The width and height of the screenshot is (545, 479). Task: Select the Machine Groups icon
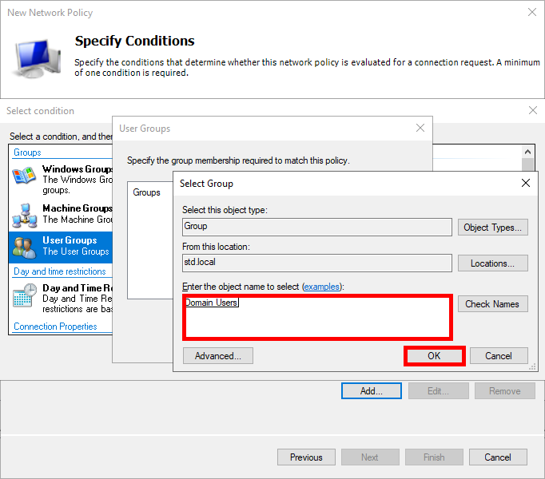[24, 213]
